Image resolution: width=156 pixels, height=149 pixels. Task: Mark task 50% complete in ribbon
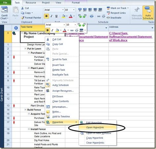(x=90, y=10)
